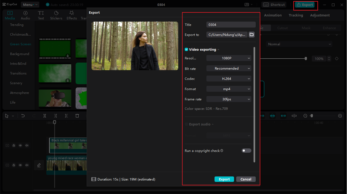The height and width of the screenshot is (194, 347).
Task: Open the Menu dropdown in title bar
Action: pyautogui.click(x=30, y=5)
